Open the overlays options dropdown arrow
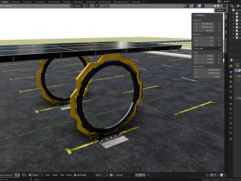This screenshot has width=241, height=181. tap(203, 6)
